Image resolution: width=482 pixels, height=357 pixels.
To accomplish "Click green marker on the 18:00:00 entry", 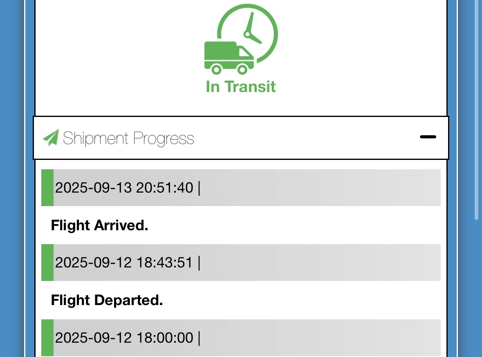I will click(47, 338).
